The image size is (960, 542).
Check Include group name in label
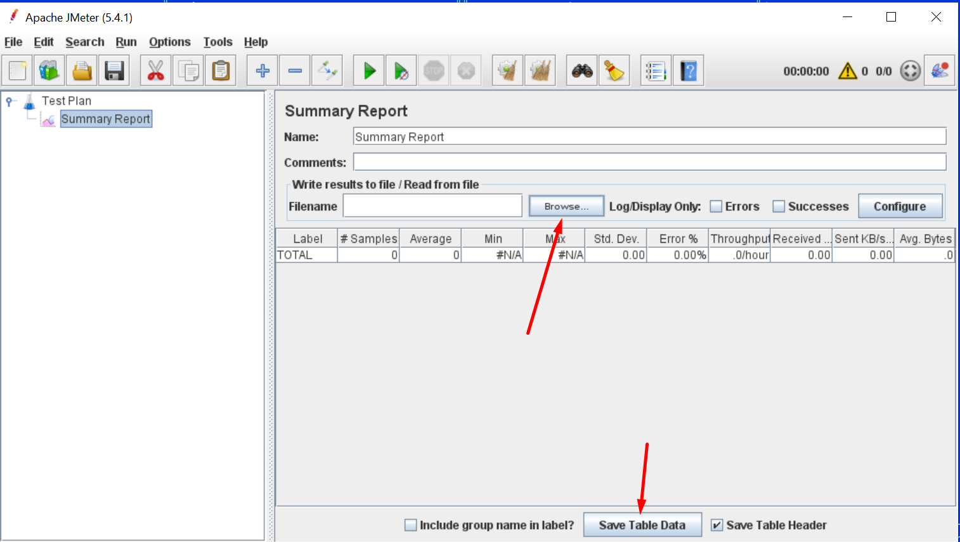coord(411,525)
